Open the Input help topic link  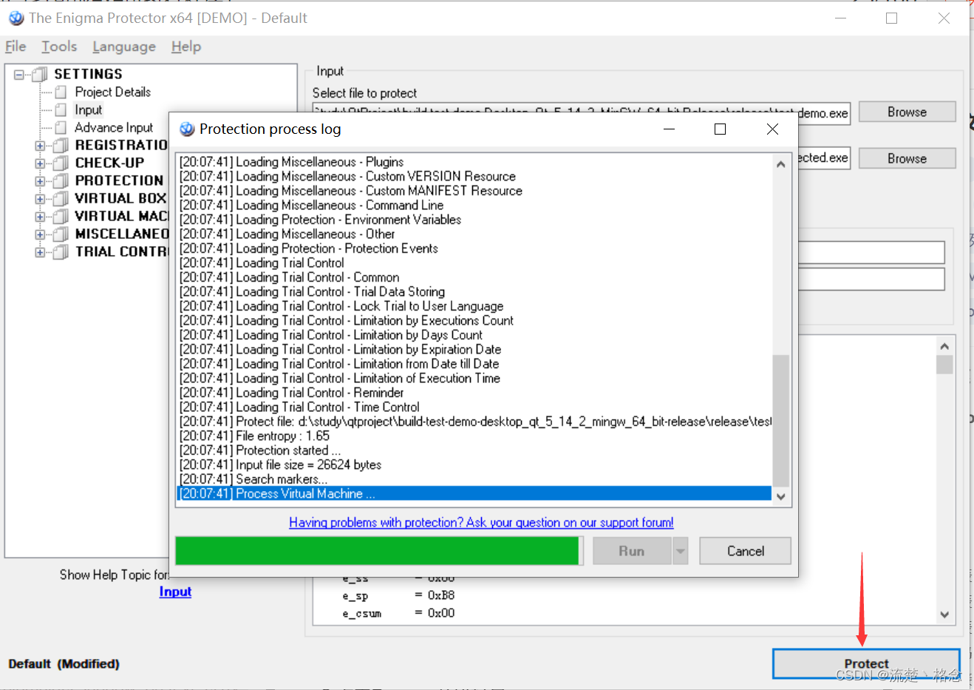(x=175, y=592)
